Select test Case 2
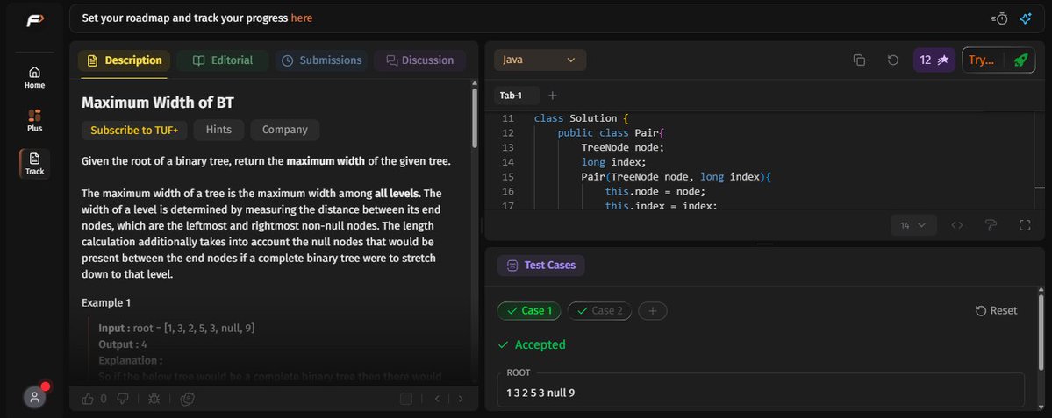Image resolution: width=1052 pixels, height=418 pixels. 599,311
